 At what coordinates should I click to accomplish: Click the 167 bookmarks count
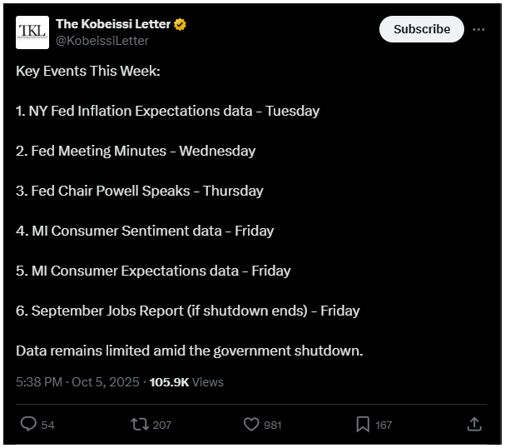pyautogui.click(x=384, y=426)
